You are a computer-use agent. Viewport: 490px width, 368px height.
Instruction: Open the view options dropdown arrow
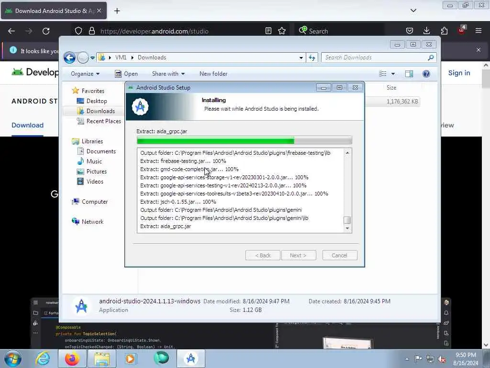[x=393, y=74]
